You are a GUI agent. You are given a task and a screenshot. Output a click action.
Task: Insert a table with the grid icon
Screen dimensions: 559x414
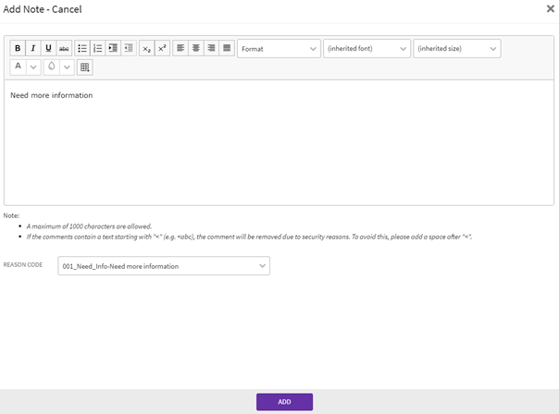84,67
